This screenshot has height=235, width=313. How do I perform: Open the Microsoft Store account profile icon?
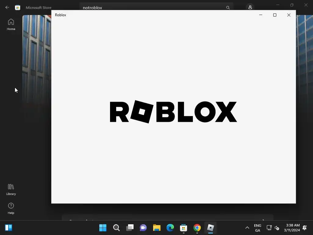click(250, 7)
